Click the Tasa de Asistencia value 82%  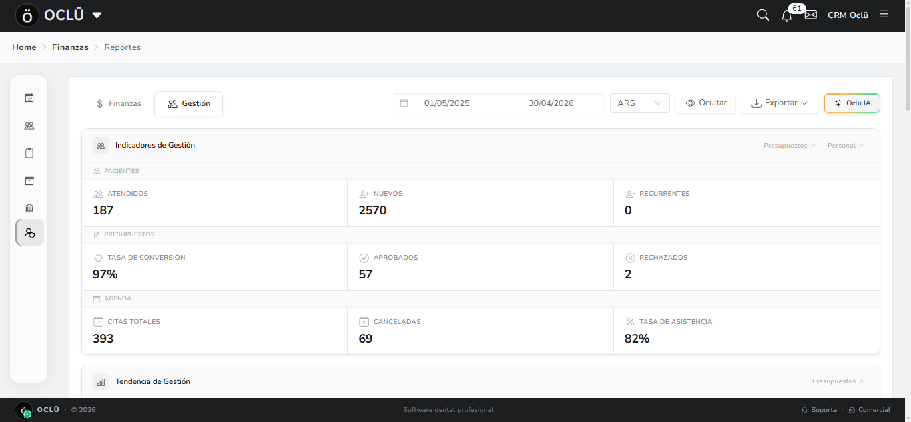[637, 339]
